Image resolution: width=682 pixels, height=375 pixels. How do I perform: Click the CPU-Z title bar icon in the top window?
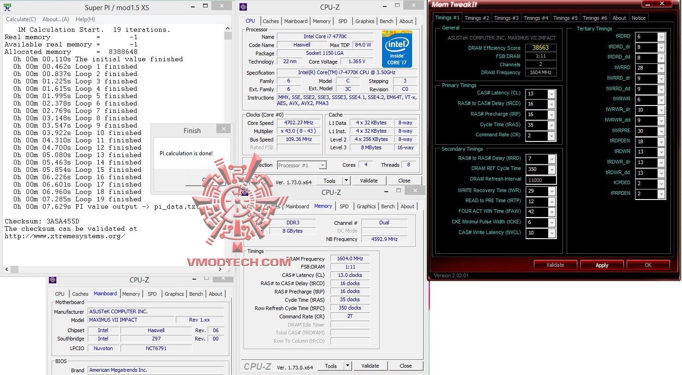[x=243, y=7]
